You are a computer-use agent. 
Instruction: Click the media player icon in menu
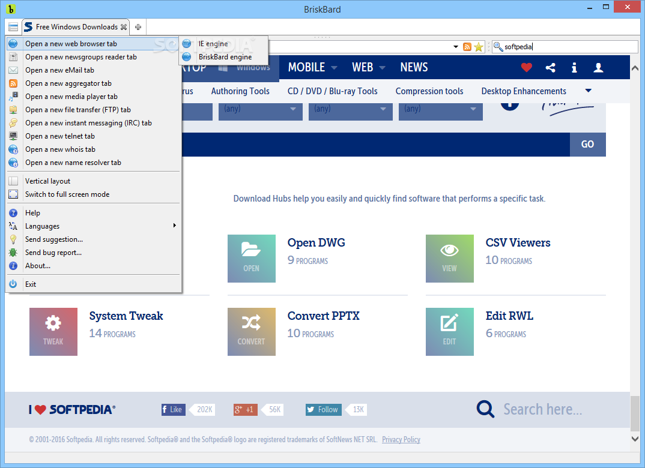[x=13, y=97]
